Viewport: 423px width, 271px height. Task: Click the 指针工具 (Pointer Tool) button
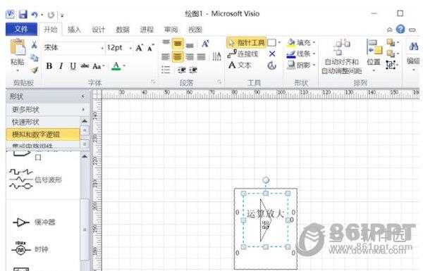(x=247, y=42)
